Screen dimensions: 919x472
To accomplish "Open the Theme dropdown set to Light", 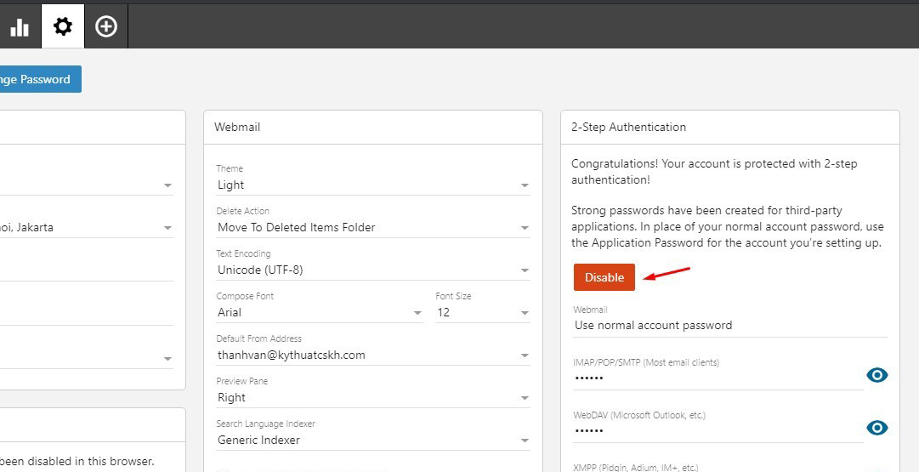I will coord(372,185).
